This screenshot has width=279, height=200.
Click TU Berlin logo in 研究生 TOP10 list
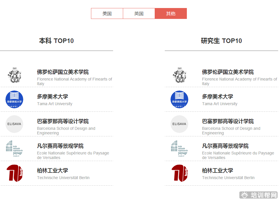[x=180, y=173]
